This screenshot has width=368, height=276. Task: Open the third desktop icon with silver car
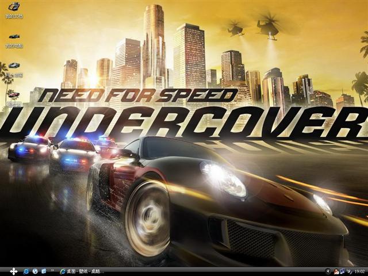14,70
